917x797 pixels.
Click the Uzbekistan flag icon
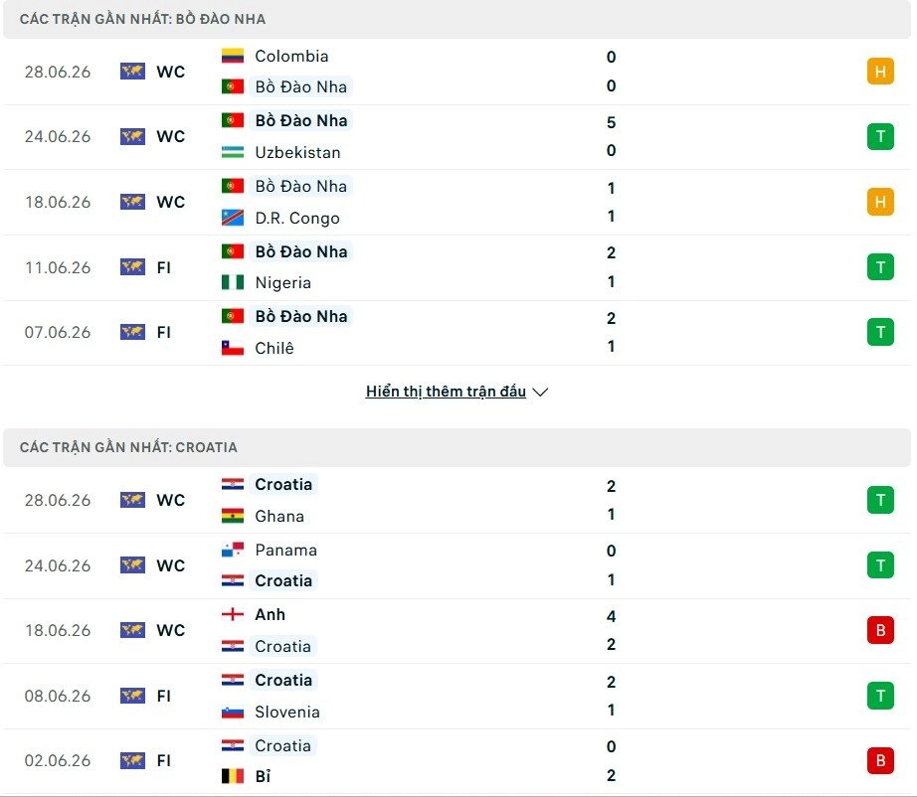point(232,152)
